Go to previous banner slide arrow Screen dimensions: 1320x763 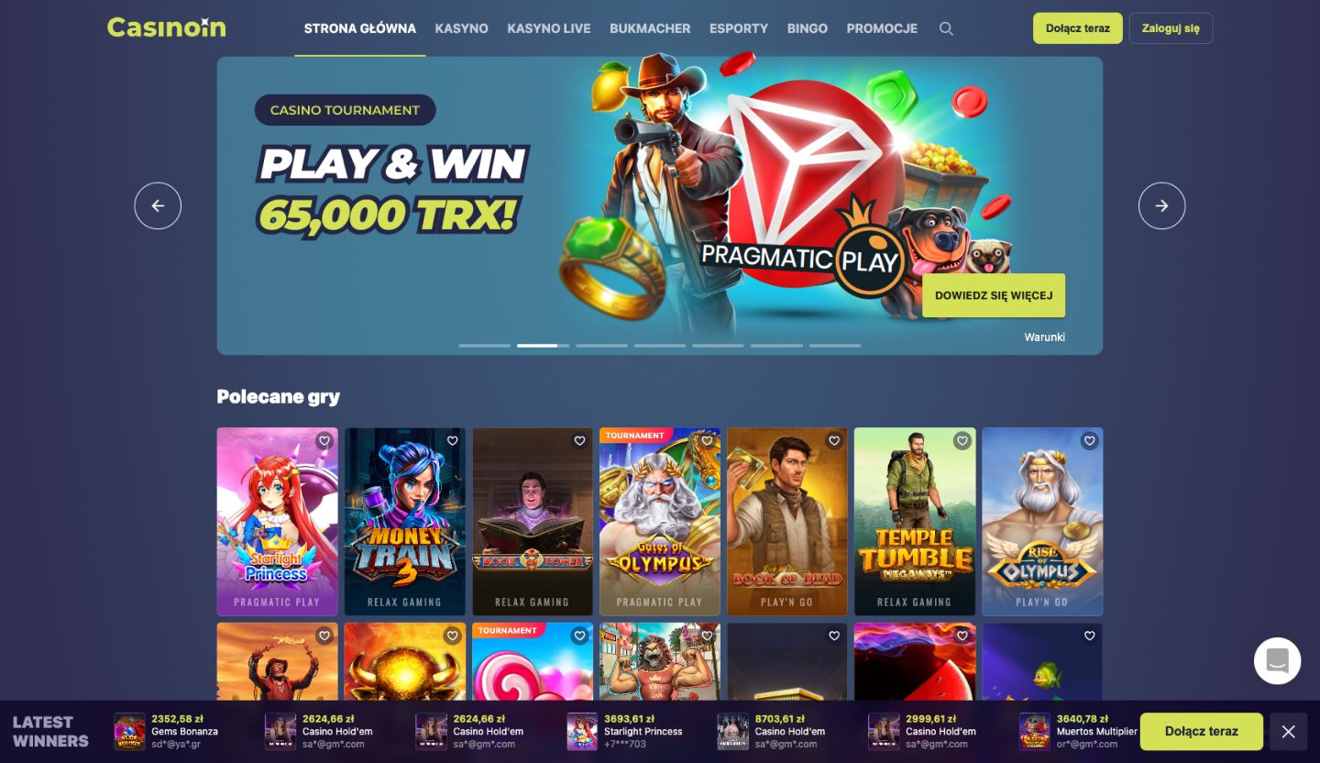[x=158, y=206]
